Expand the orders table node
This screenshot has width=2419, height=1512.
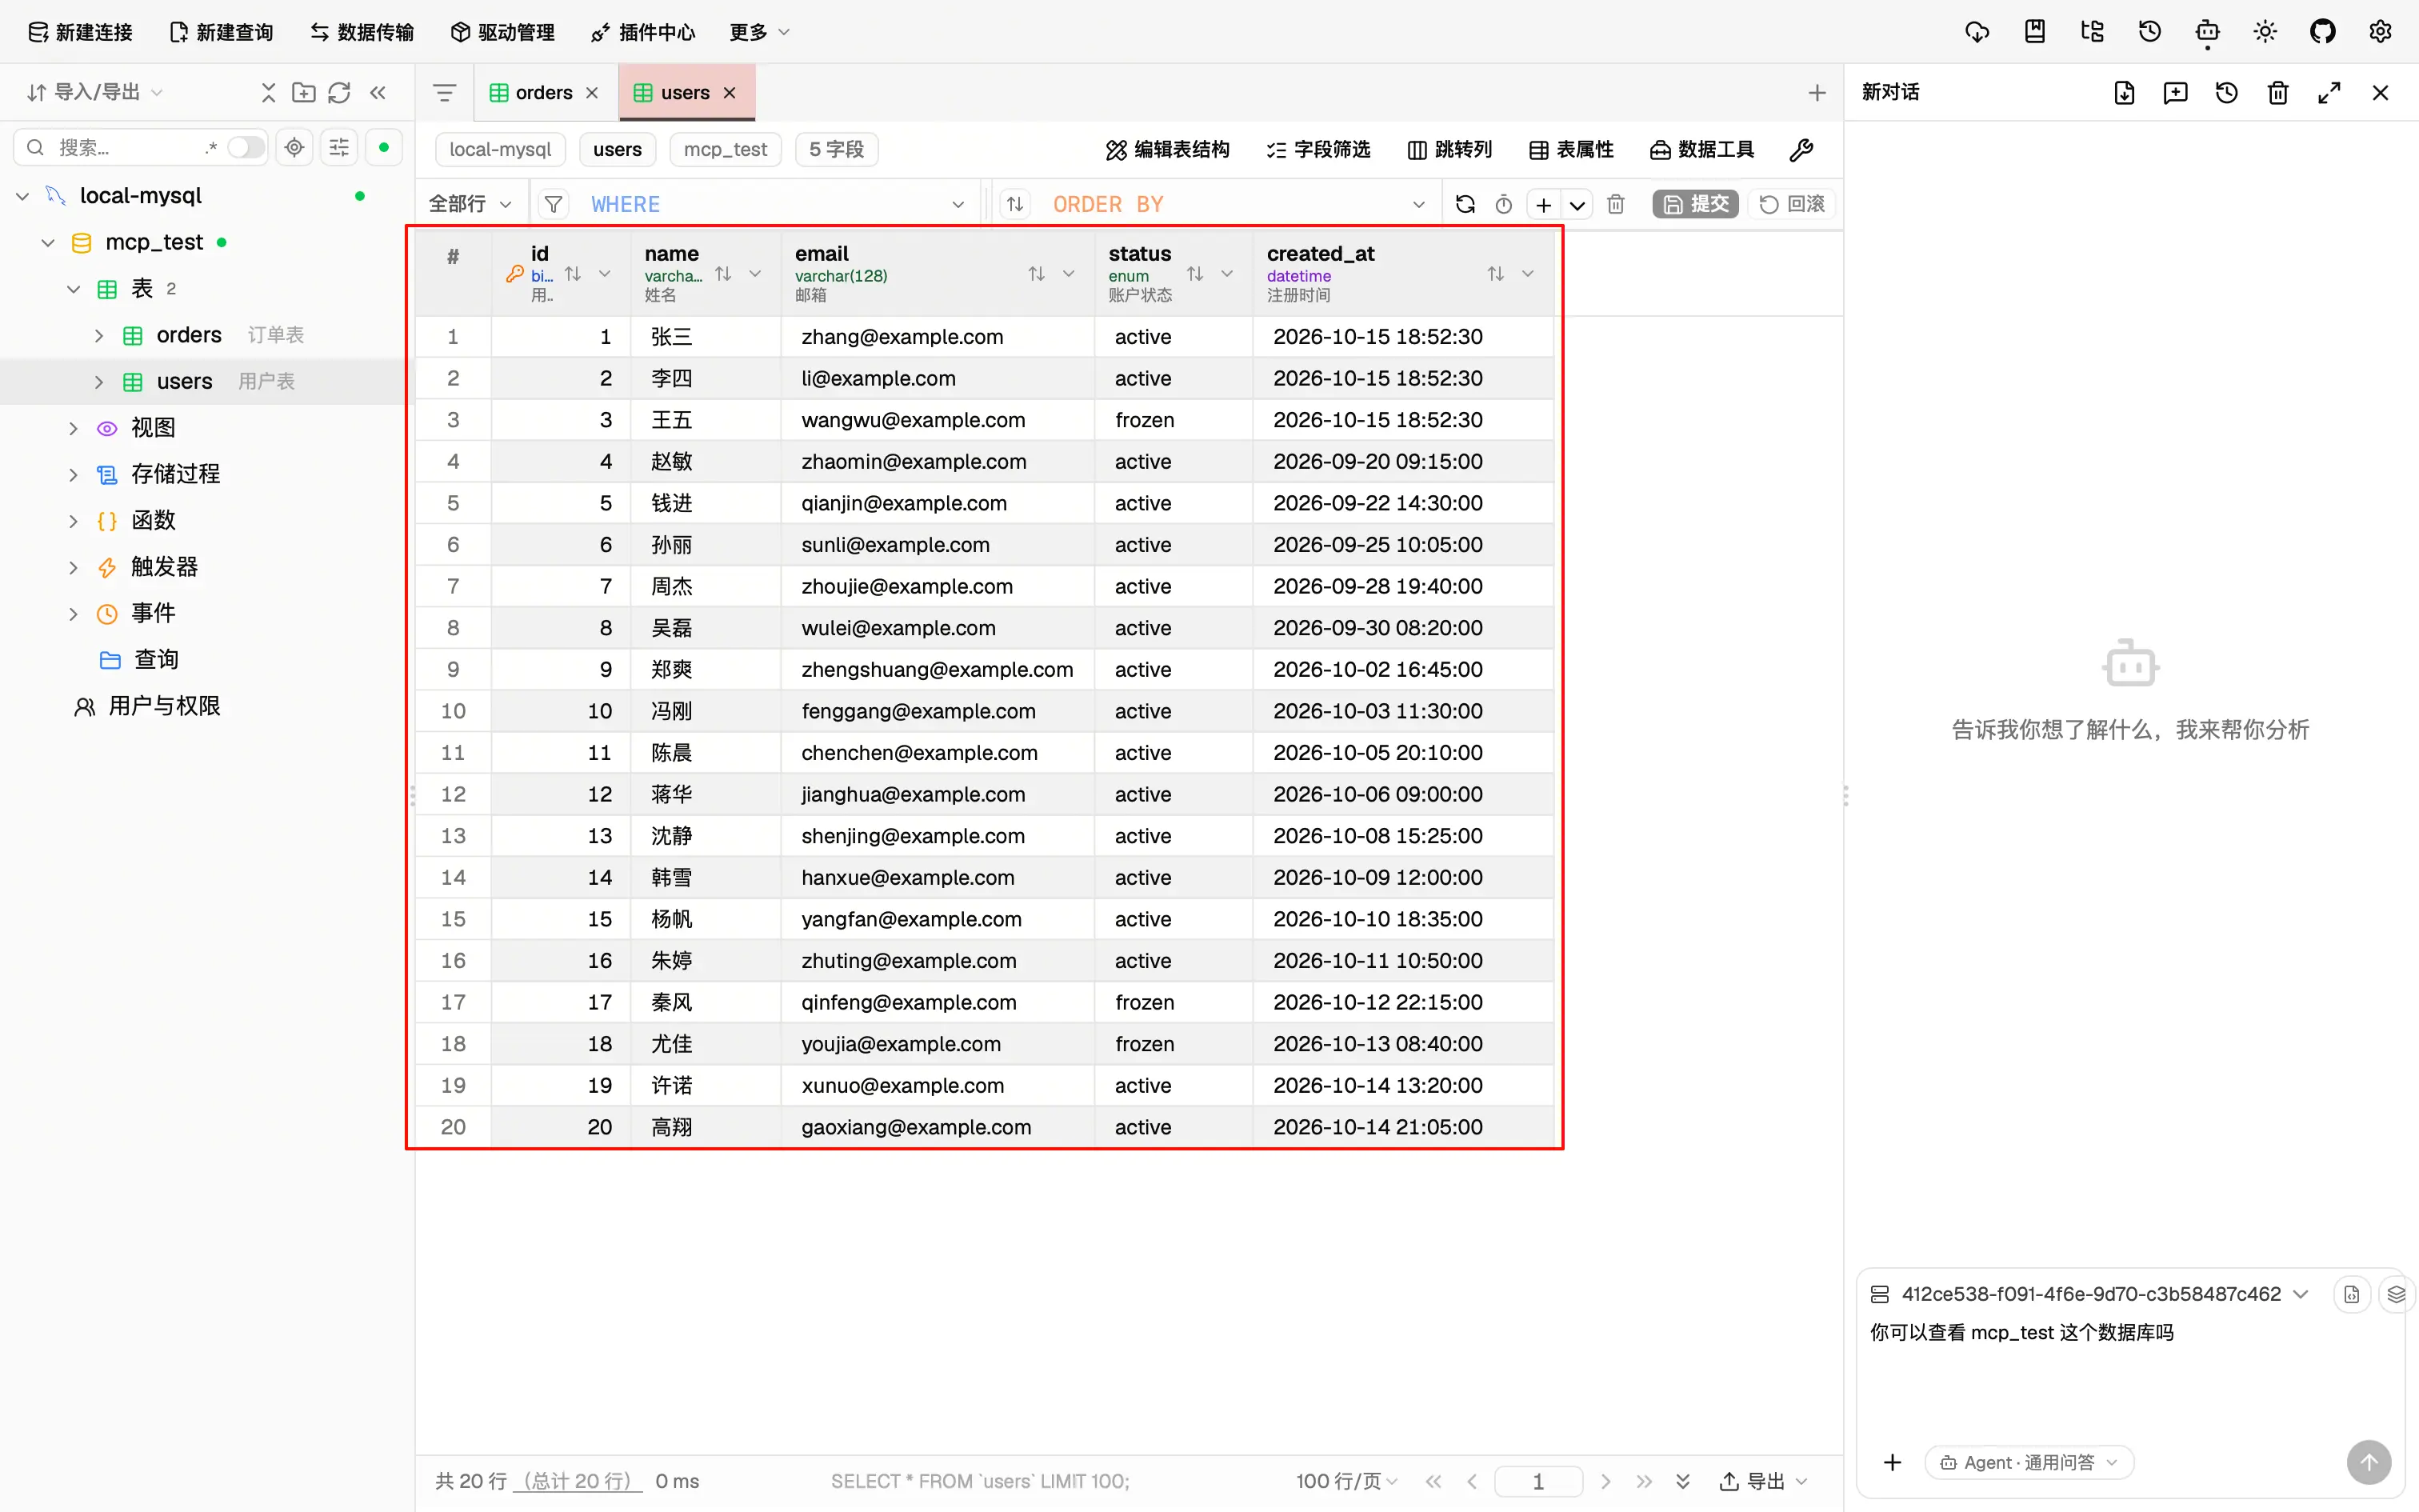click(x=99, y=335)
